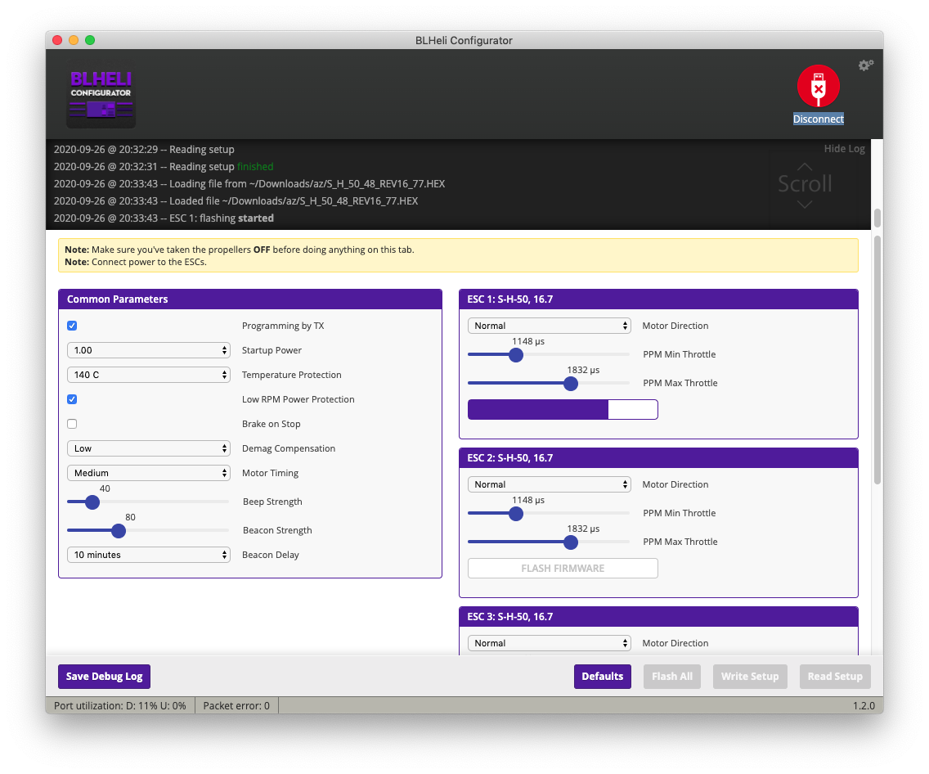The width and height of the screenshot is (929, 774).
Task: Click the 'Packet error: 0' status text
Action: click(x=236, y=706)
